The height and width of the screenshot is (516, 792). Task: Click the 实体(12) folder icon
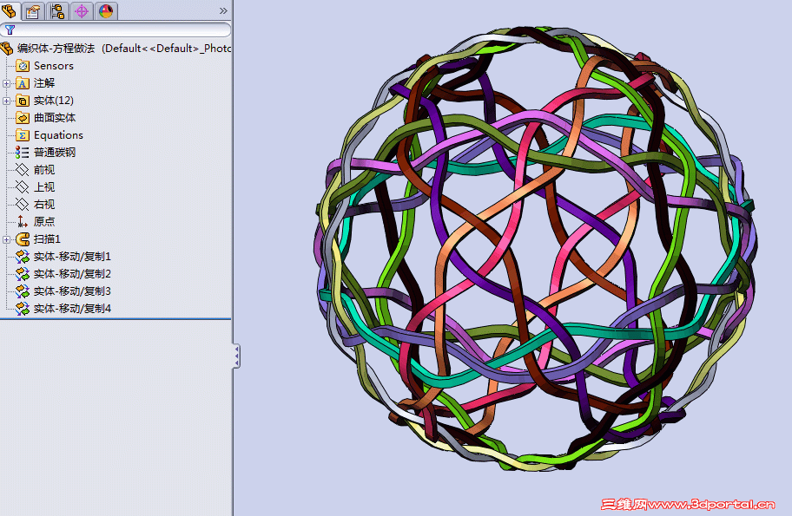pos(23,101)
